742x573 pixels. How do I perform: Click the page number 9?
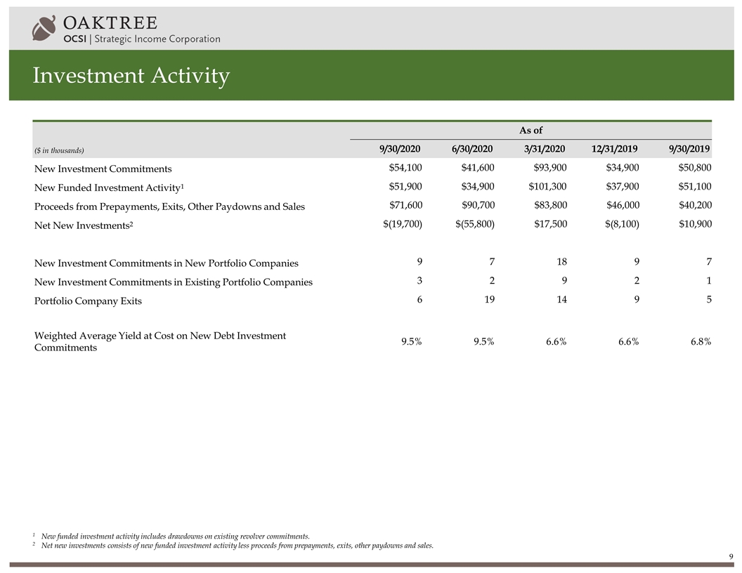tap(730, 558)
